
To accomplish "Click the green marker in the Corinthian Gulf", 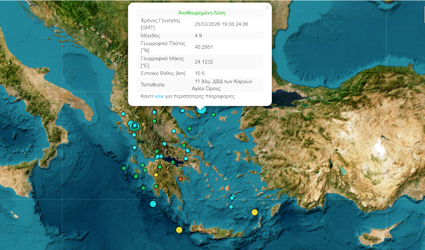I will (173, 162).
